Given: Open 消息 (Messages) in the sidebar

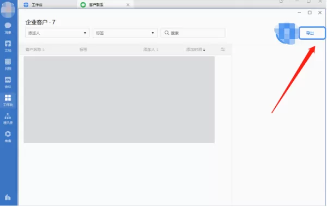Looking at the screenshot, I should [8, 28].
